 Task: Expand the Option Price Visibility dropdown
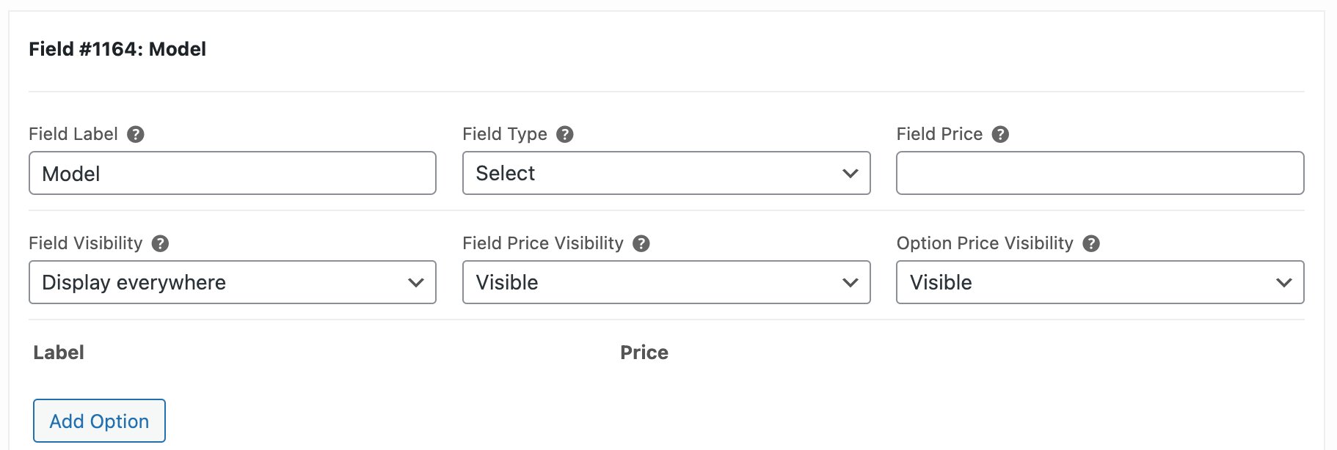coord(1099,282)
